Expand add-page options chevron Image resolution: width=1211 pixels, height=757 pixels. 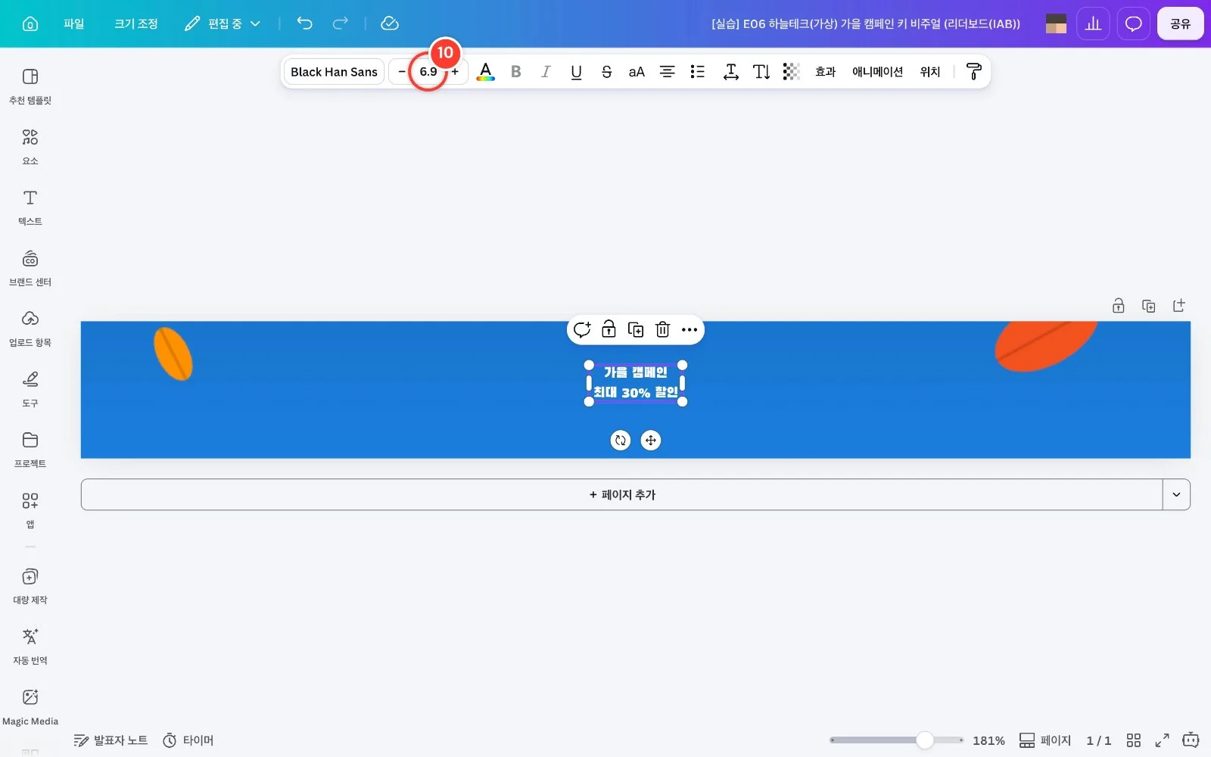coord(1176,494)
